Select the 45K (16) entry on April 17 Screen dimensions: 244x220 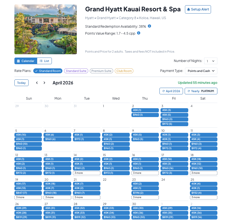tap(174, 159)
